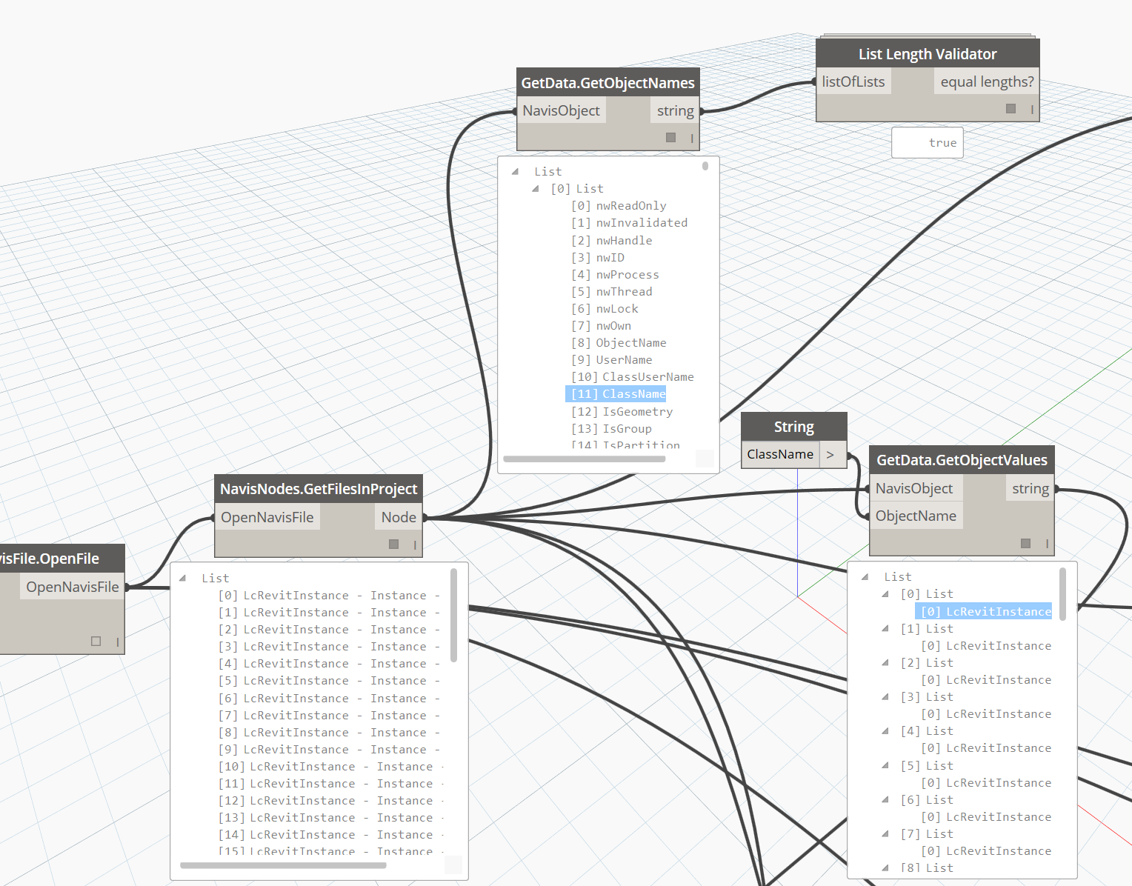
Task: Click the preview square on List Length Validator
Action: [x=1011, y=109]
